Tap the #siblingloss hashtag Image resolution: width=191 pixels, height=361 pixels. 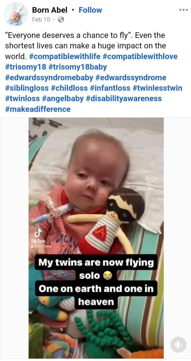point(27,88)
